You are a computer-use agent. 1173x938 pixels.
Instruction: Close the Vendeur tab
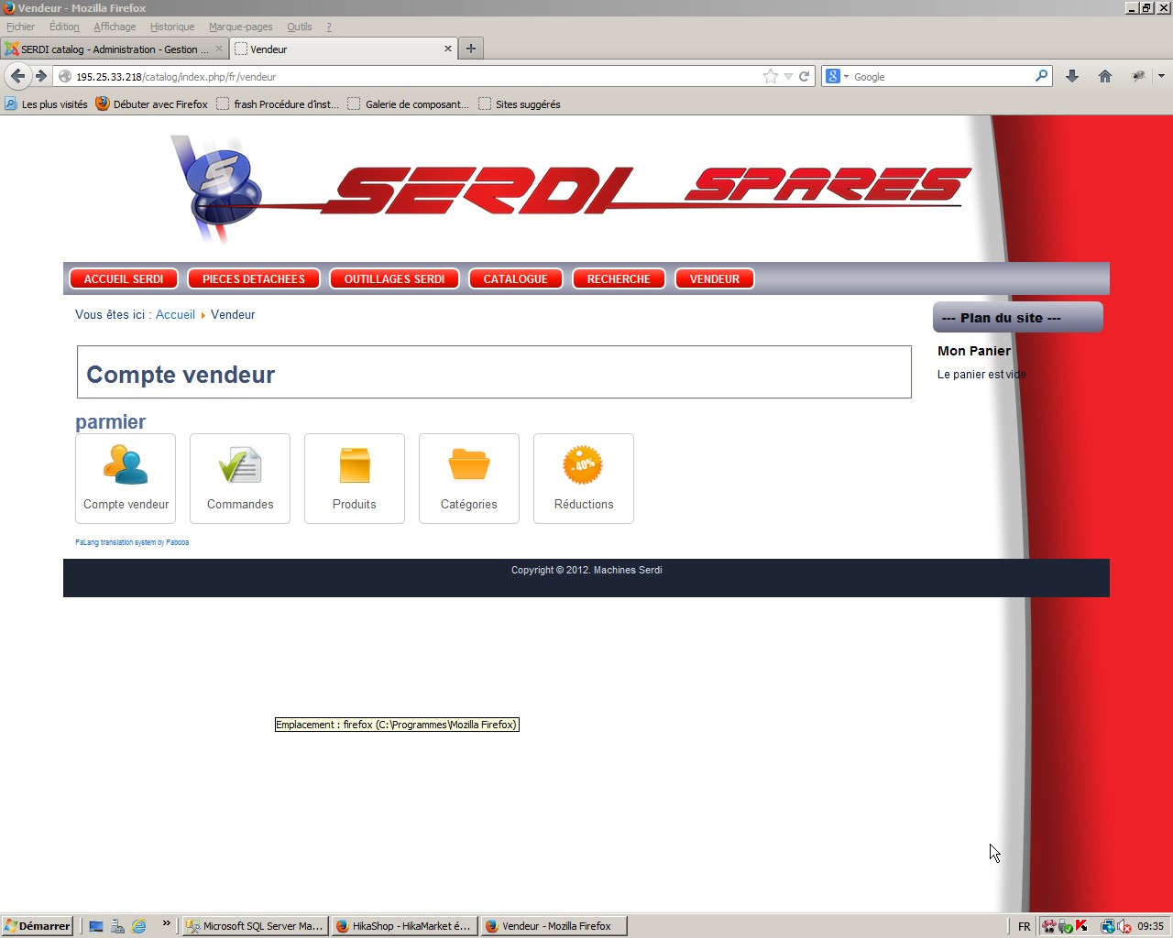448,49
